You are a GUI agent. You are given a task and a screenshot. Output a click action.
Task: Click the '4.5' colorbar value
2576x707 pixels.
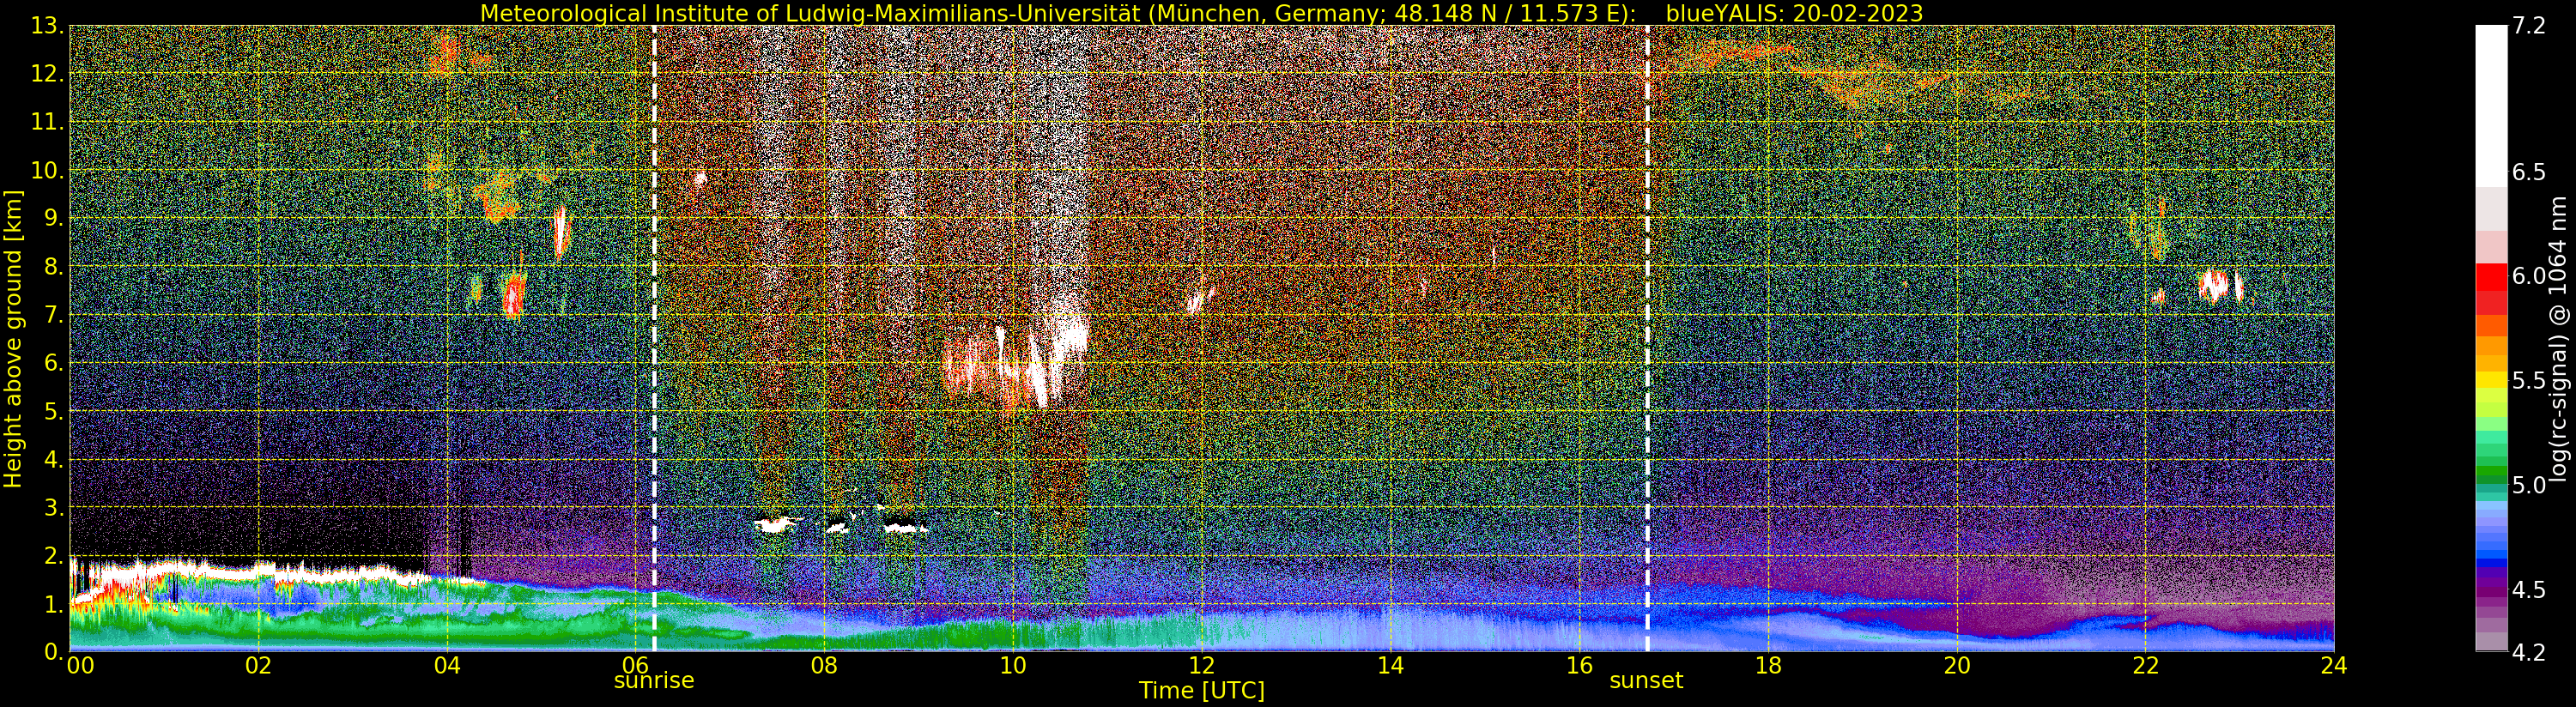(x=2528, y=590)
